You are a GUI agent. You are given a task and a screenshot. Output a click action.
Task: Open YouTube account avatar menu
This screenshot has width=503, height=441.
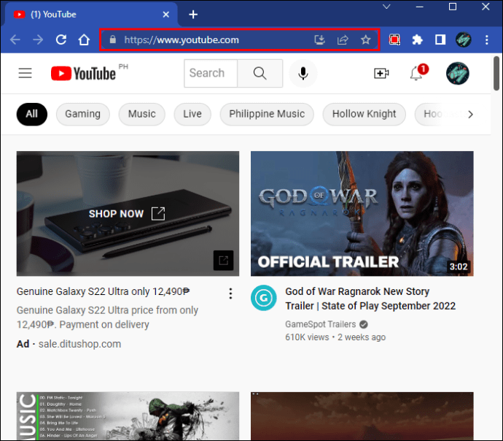tap(458, 73)
